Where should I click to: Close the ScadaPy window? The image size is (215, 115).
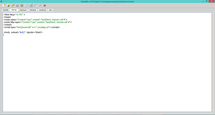pos(212,1)
